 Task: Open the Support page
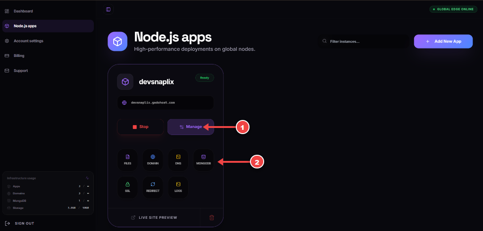[48, 71]
